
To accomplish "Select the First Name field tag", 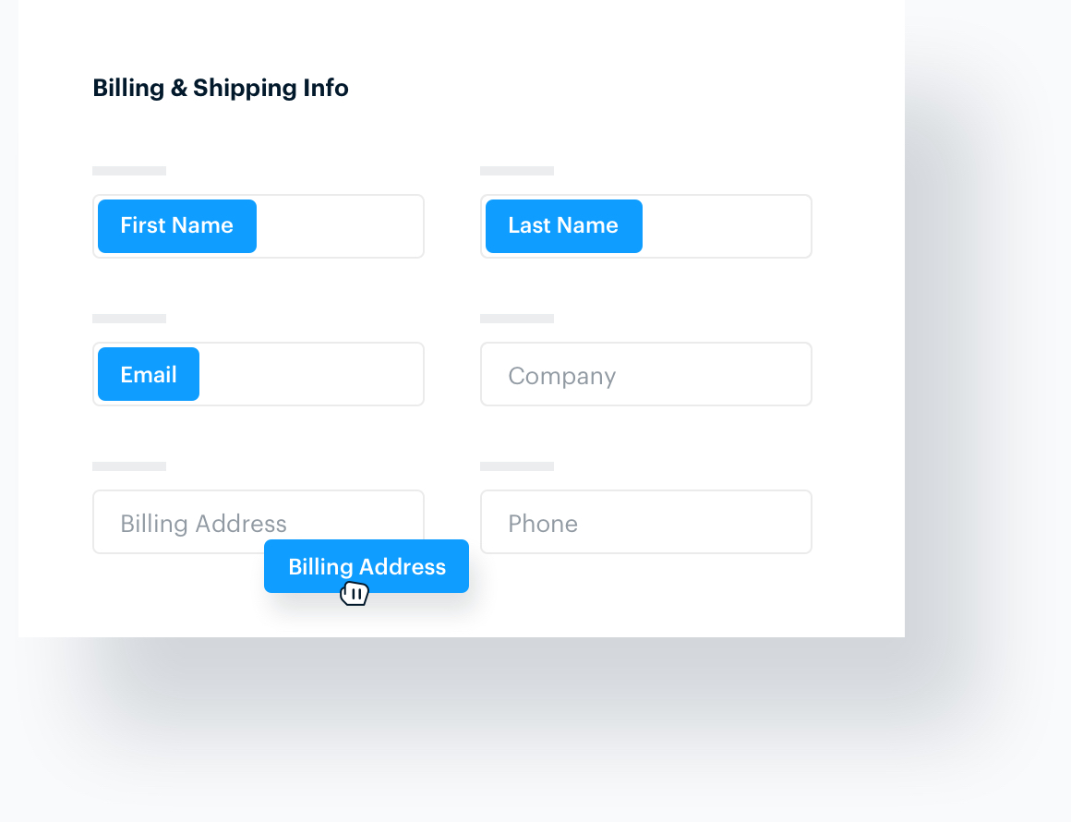I will coord(176,225).
